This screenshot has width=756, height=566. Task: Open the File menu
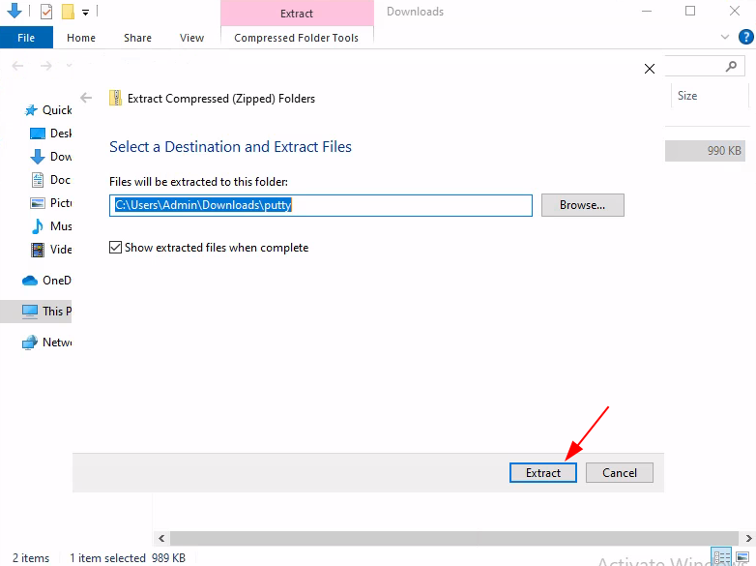(26, 38)
